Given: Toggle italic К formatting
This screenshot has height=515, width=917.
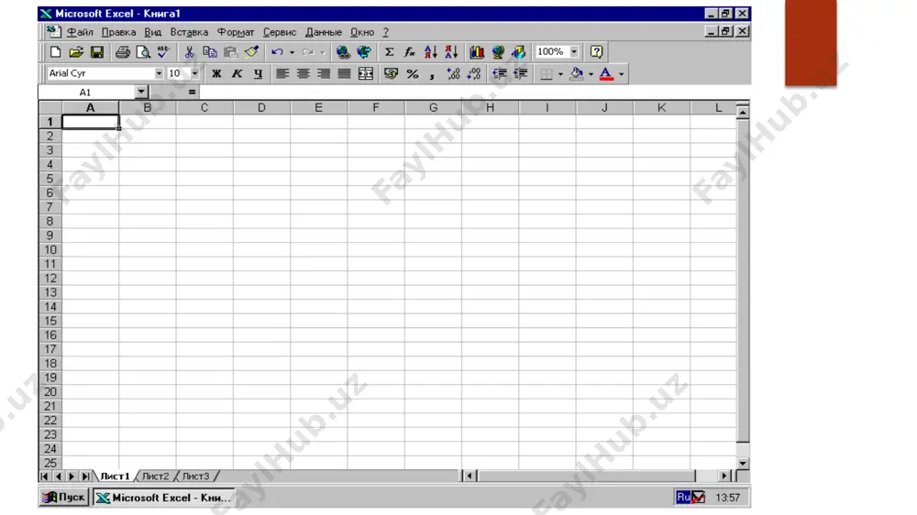Looking at the screenshot, I should click(237, 73).
